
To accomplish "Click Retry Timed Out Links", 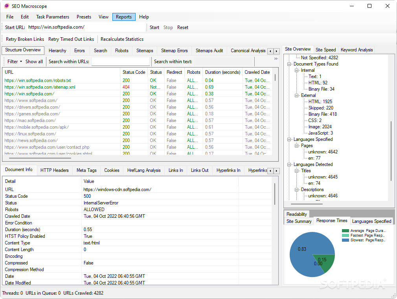I will (x=71, y=39).
